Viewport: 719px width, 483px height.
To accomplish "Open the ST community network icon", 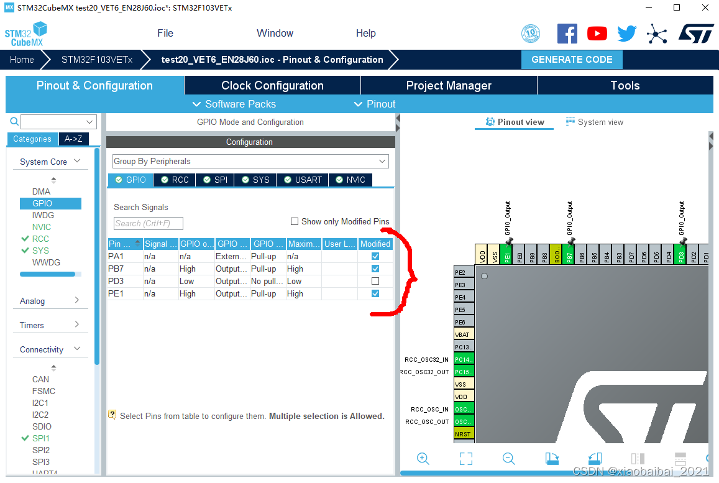I will [x=657, y=34].
